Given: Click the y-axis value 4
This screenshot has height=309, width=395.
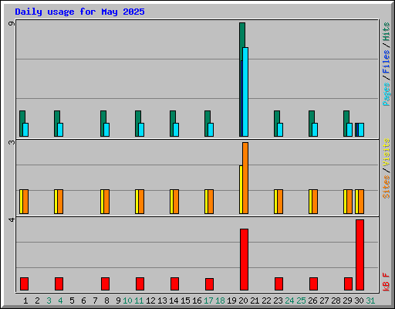Looking at the screenshot, I should click(12, 219).
